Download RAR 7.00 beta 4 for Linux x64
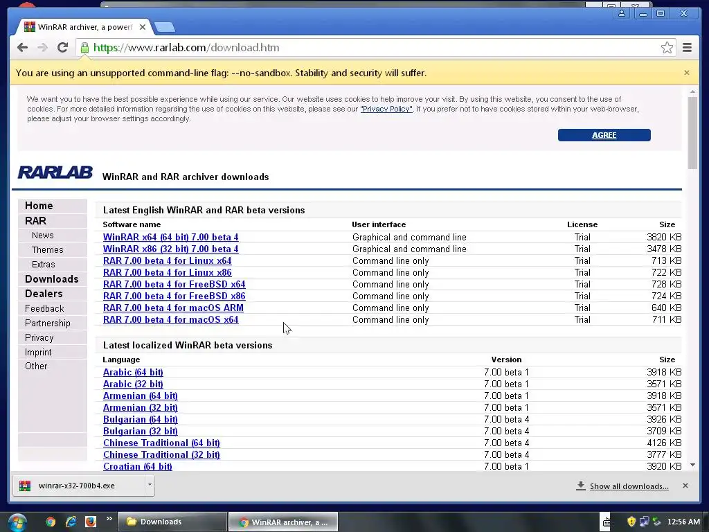The height and width of the screenshot is (532, 709). click(168, 260)
